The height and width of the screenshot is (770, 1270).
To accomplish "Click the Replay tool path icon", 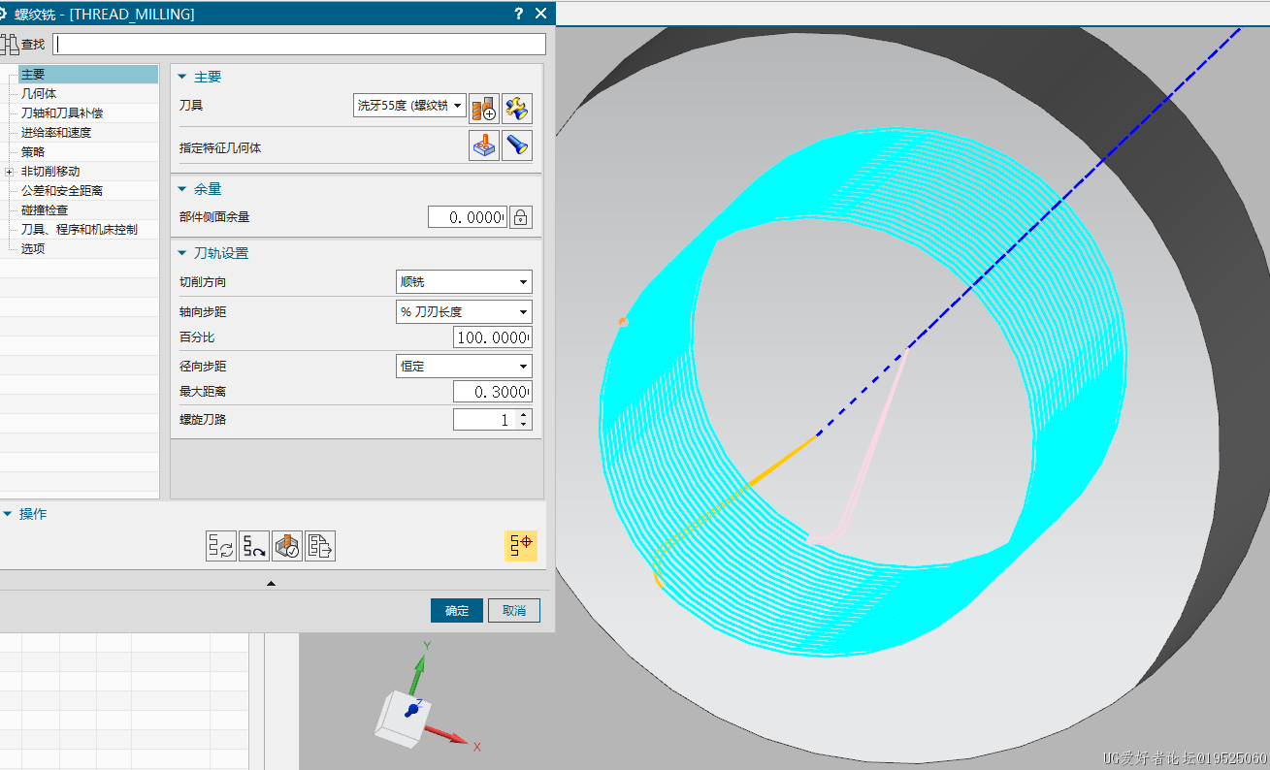I will pos(254,546).
